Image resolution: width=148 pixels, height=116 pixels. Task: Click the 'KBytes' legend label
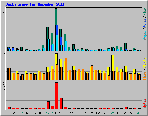[145, 104]
